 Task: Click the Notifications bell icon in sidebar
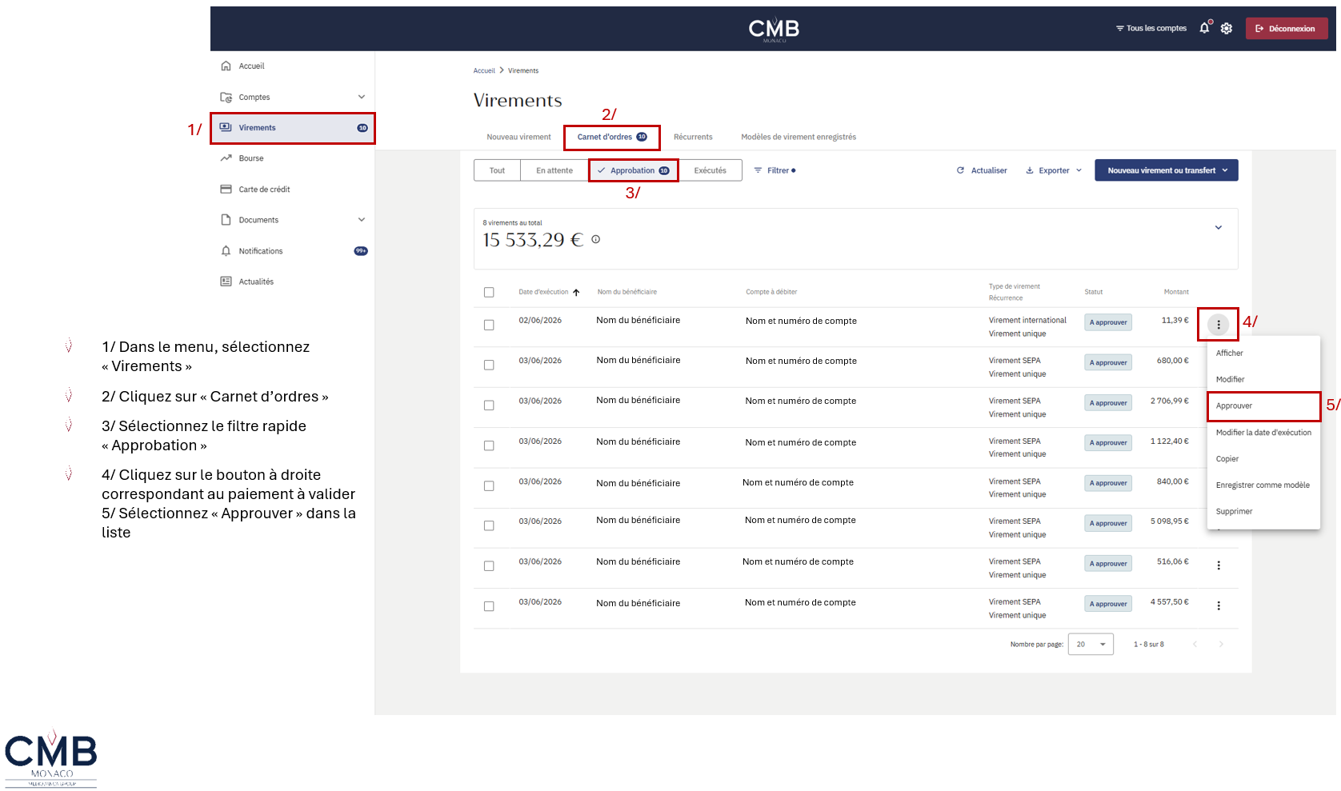[x=226, y=251]
